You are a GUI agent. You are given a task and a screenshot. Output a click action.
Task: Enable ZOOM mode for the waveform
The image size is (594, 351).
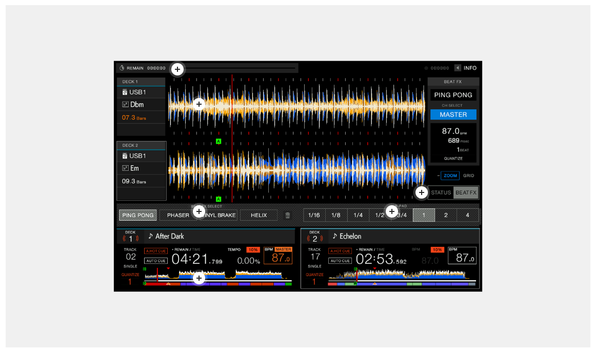click(450, 175)
